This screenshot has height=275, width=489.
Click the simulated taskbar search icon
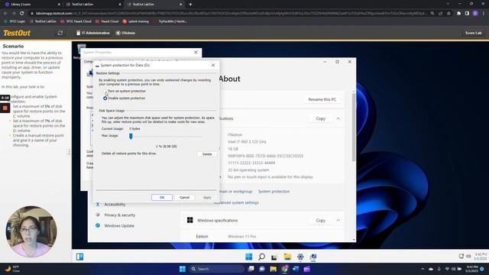tap(261, 257)
